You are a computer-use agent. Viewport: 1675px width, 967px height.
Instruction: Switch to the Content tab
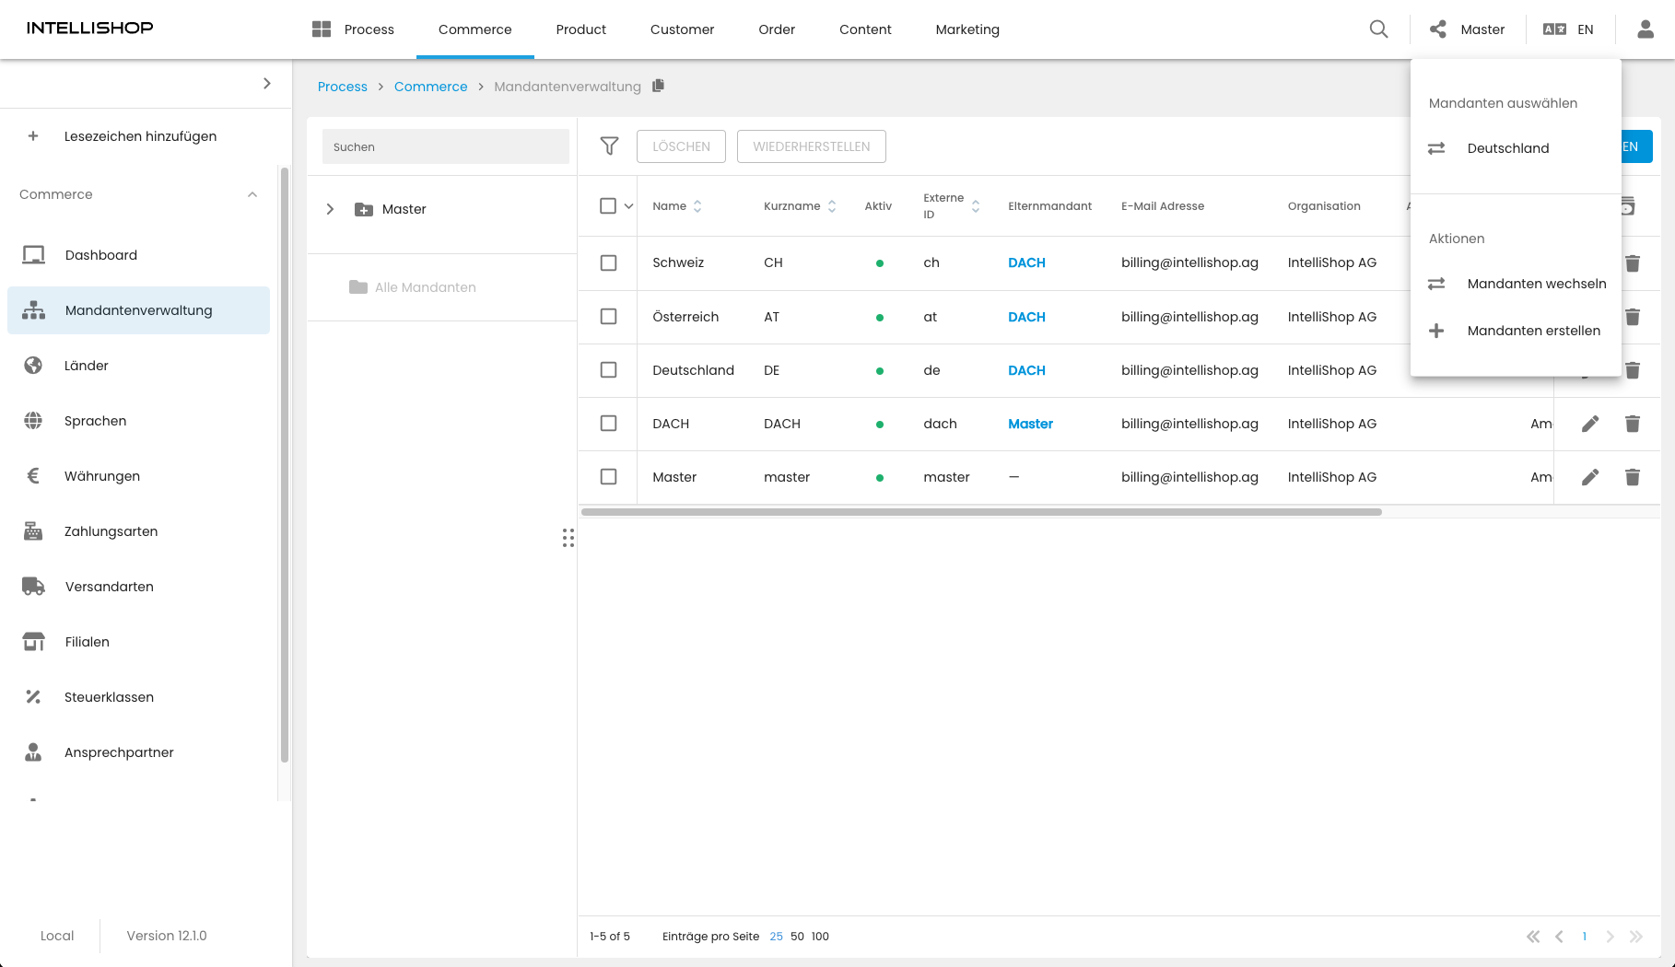click(865, 29)
